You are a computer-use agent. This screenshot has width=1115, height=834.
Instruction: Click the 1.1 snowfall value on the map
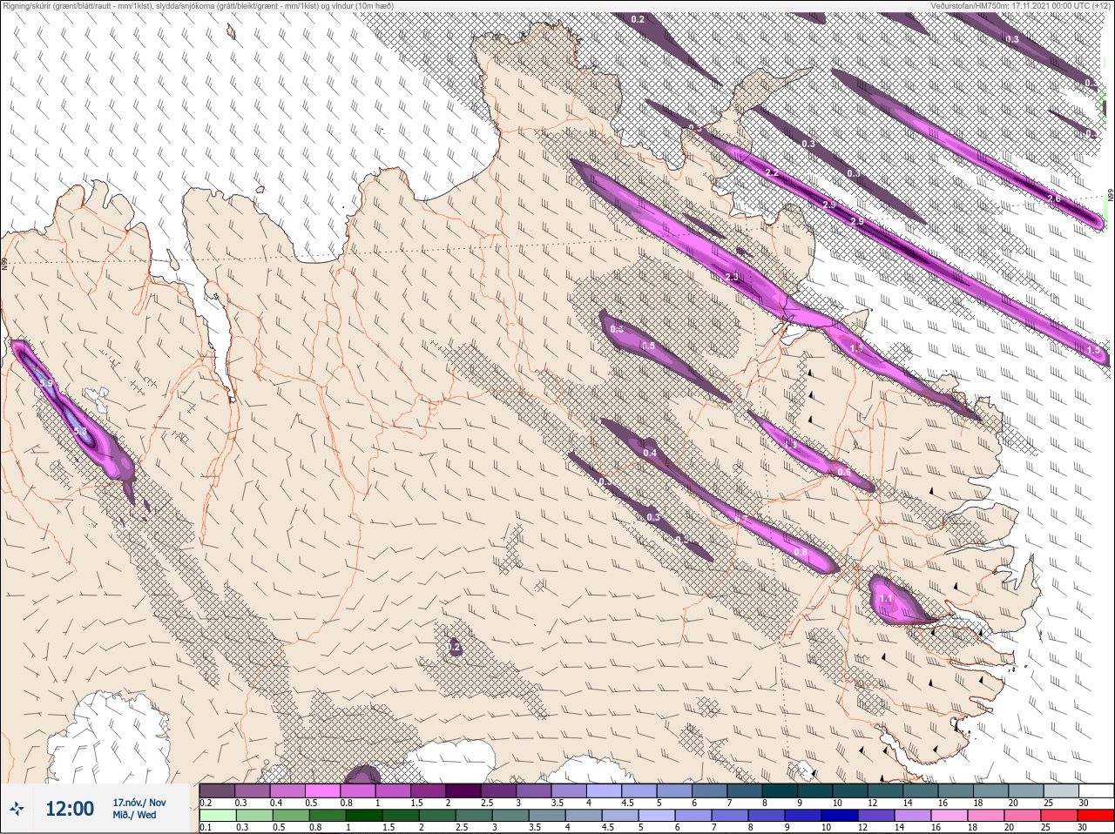click(x=887, y=599)
